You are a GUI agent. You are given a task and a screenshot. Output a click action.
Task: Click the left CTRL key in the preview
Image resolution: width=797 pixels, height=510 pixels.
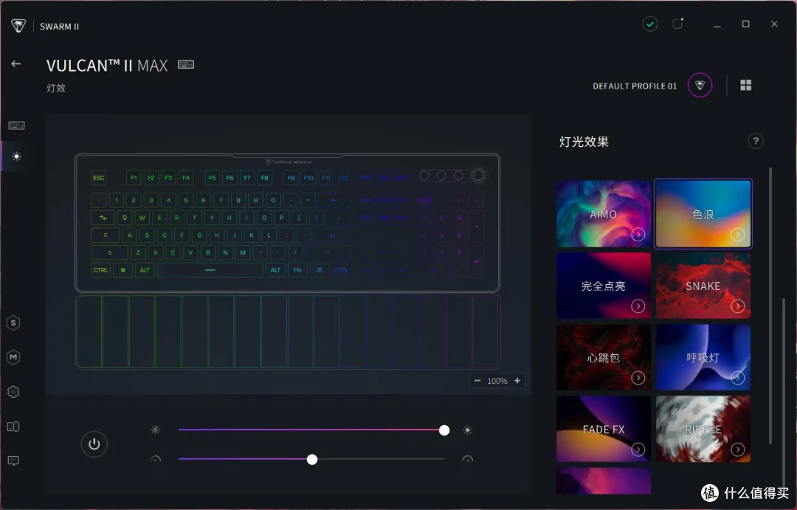point(100,270)
